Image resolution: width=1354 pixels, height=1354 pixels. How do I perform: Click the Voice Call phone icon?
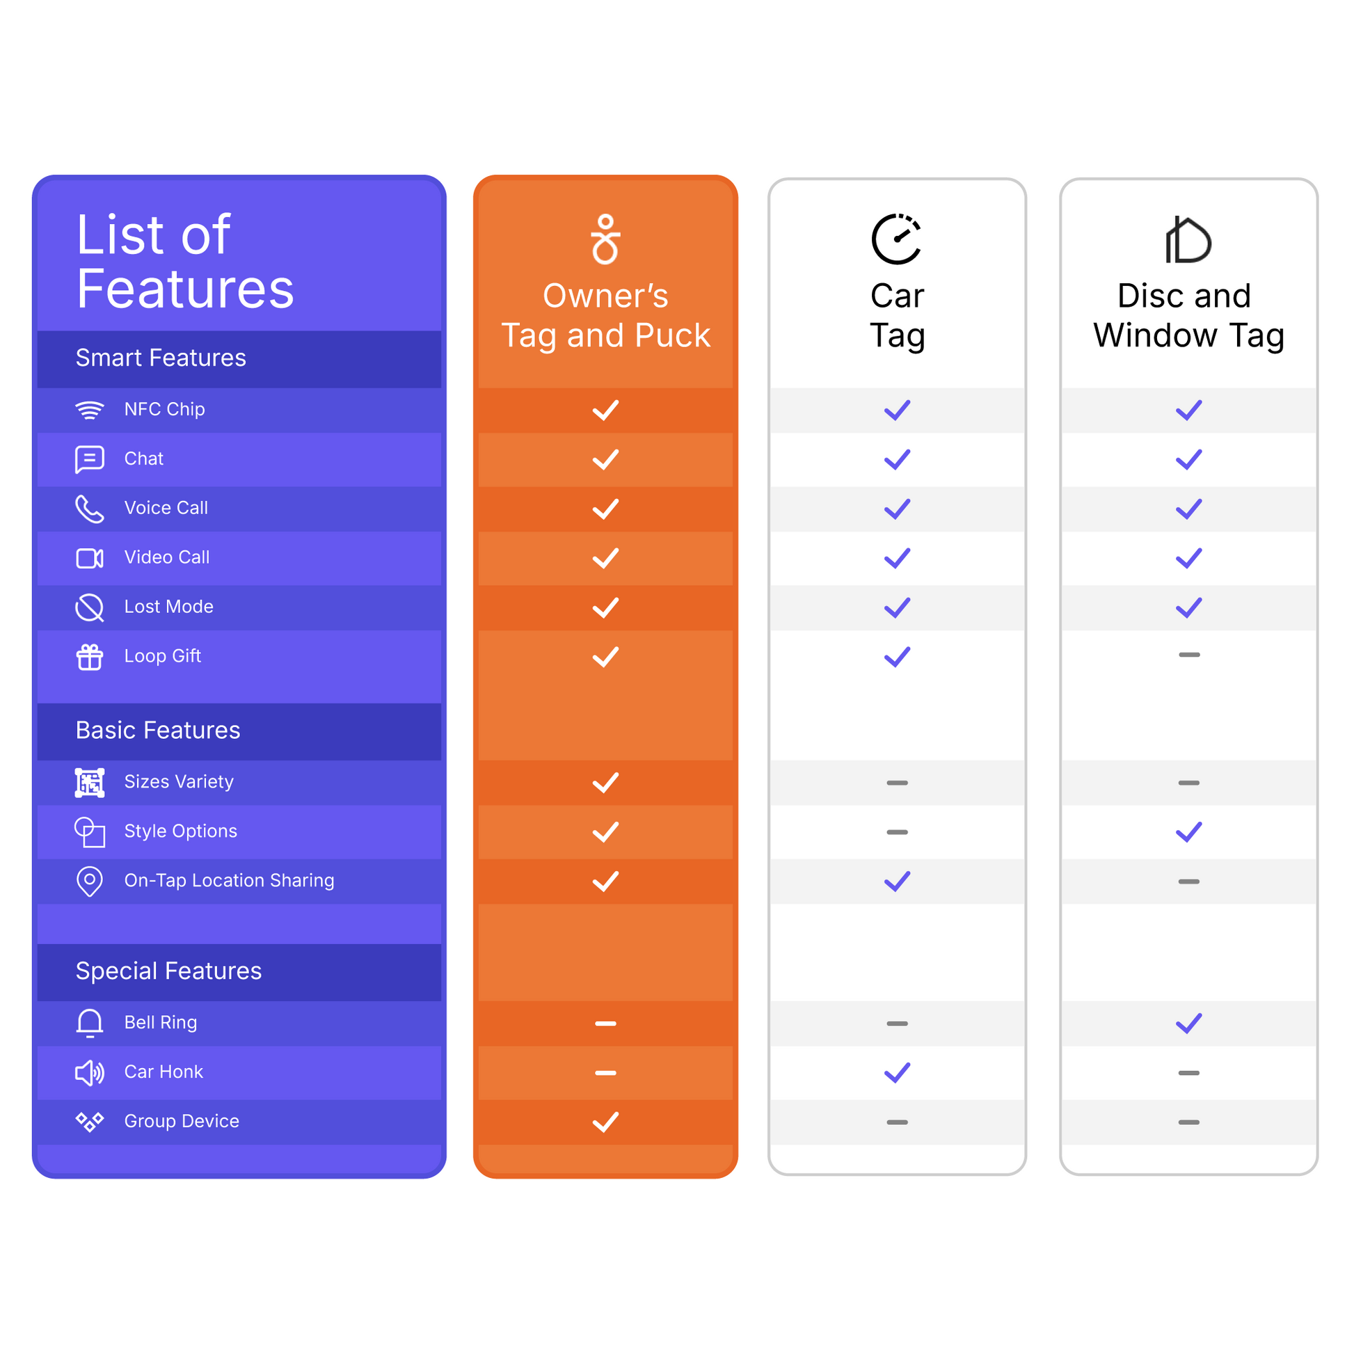(x=90, y=509)
